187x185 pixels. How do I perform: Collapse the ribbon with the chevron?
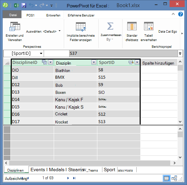[x=173, y=14]
